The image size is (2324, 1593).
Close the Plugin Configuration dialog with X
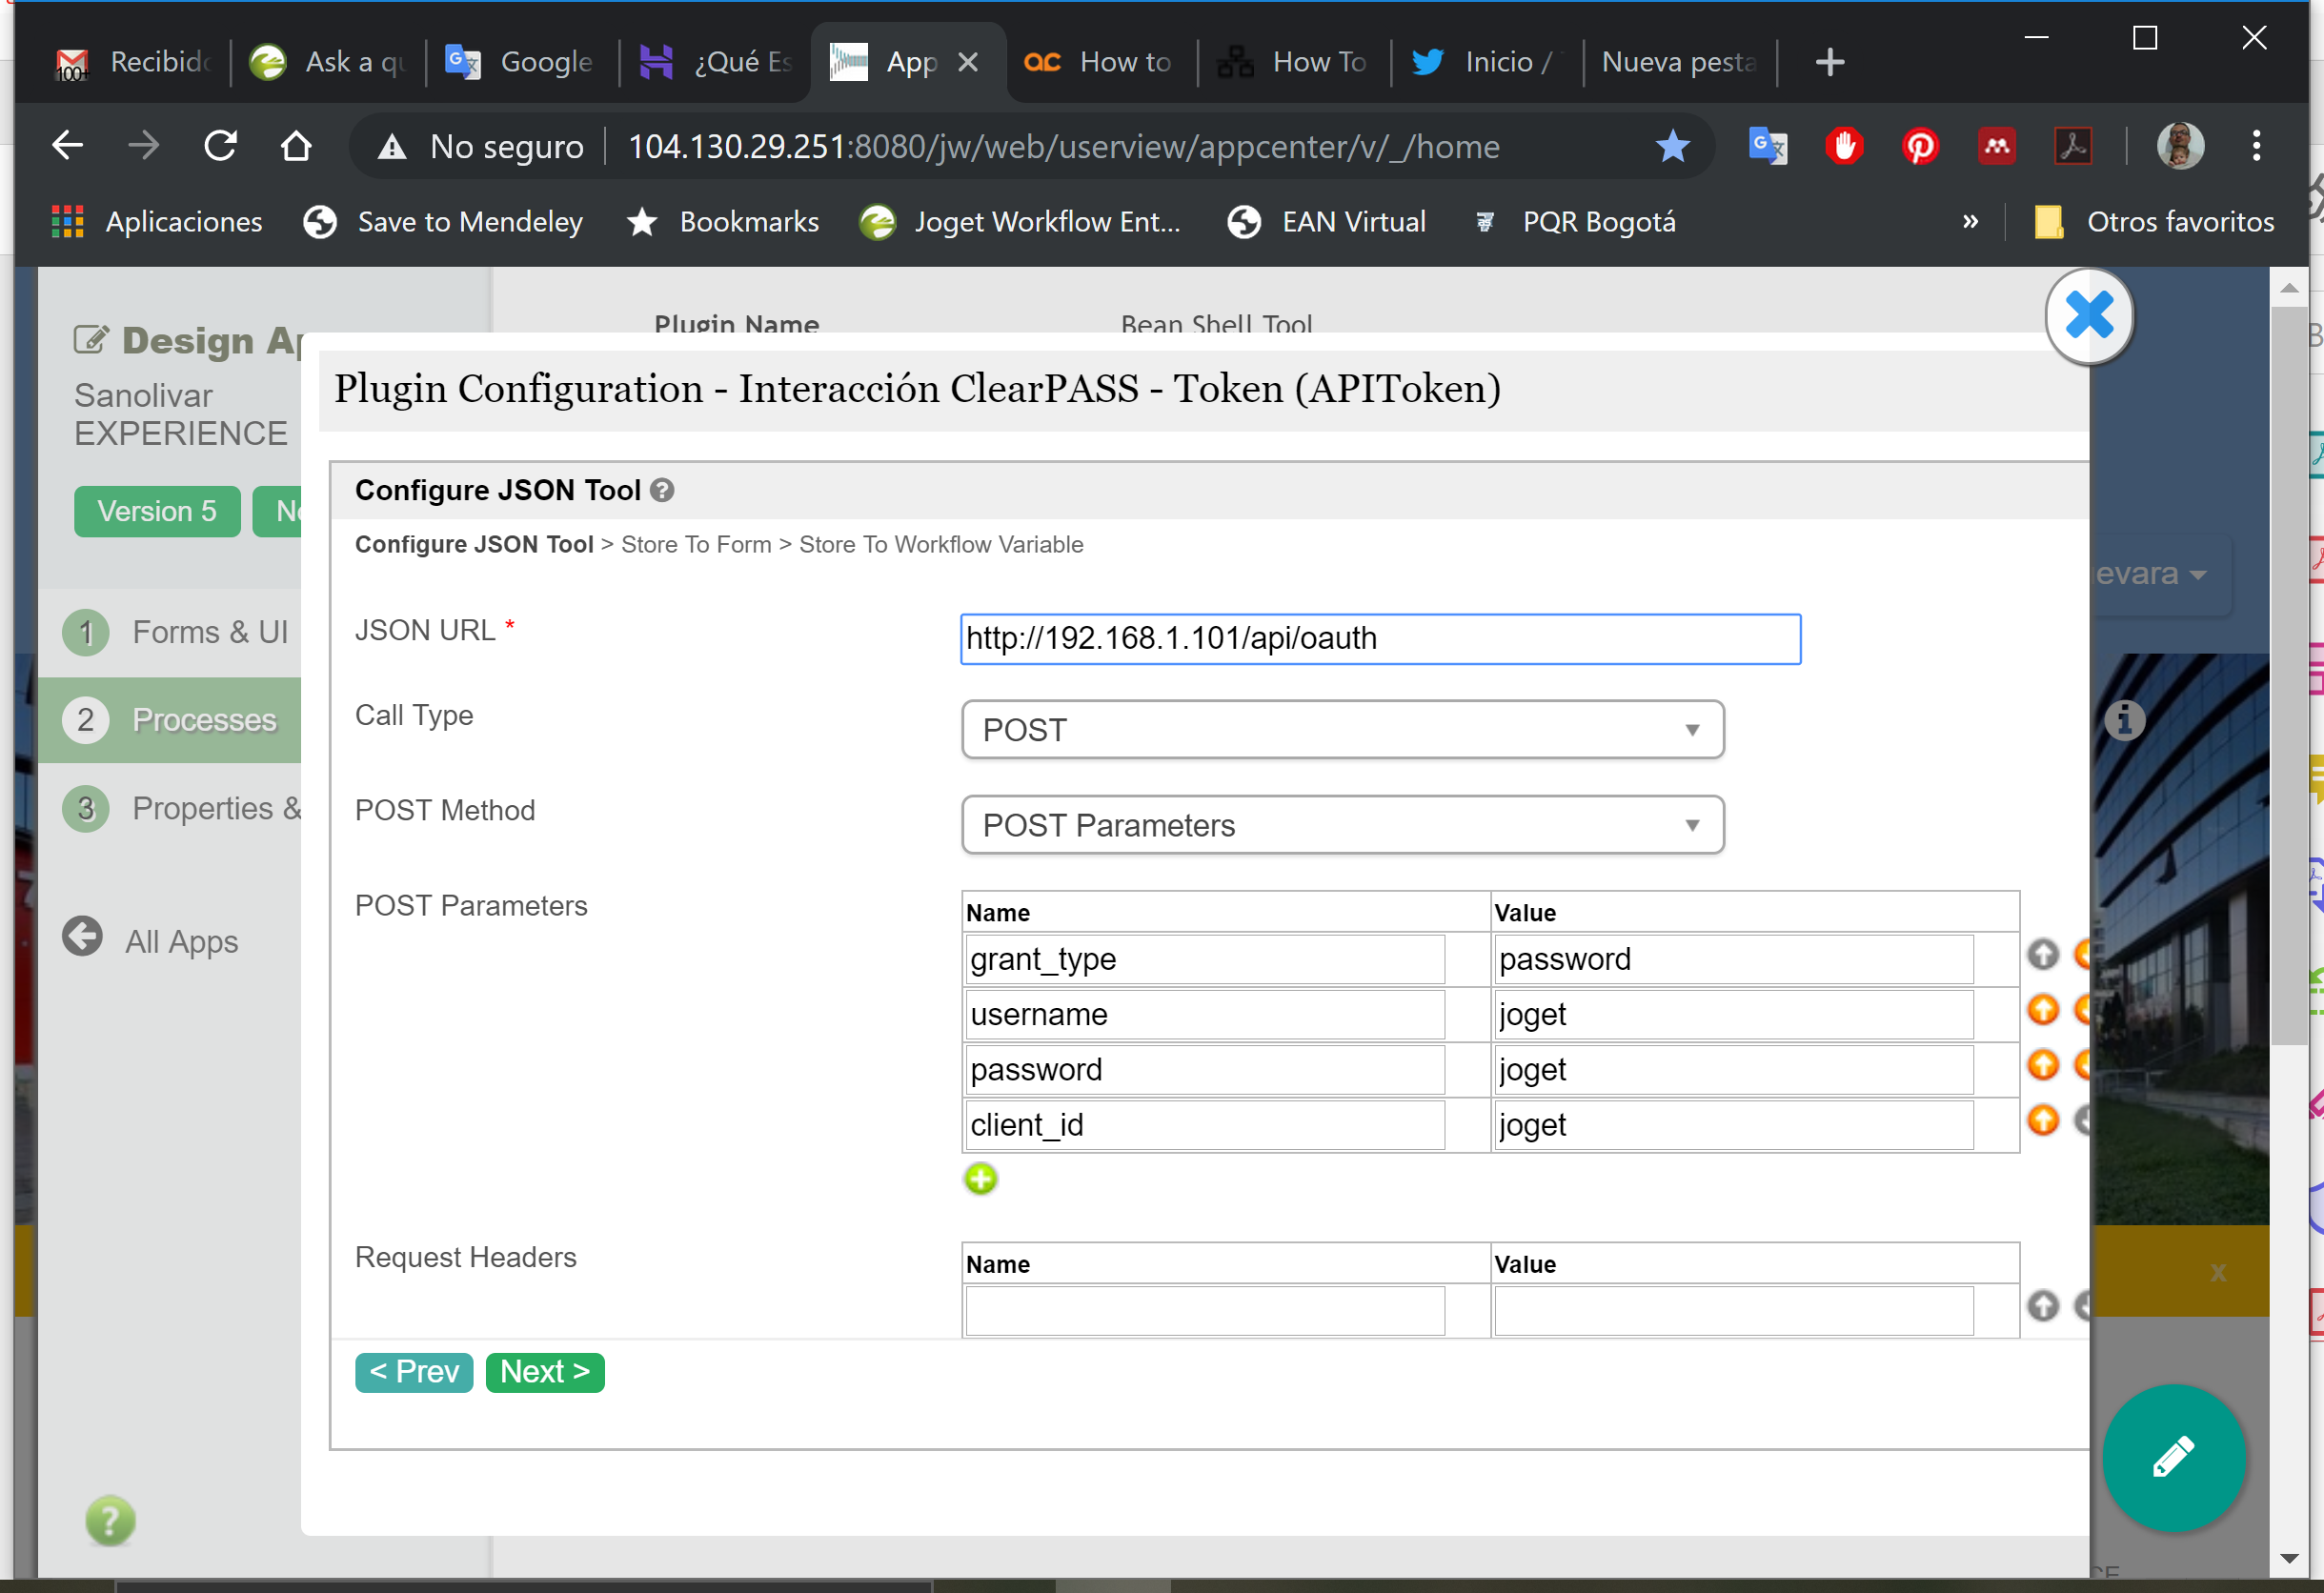(2088, 316)
